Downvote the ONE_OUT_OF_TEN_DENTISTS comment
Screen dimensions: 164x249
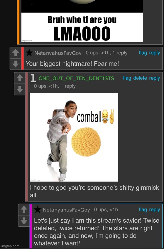point(20,89)
